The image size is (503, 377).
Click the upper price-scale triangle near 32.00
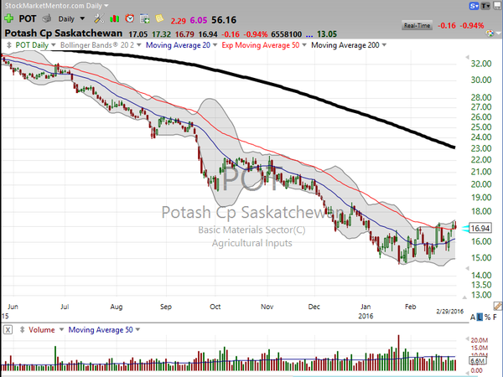coord(468,57)
